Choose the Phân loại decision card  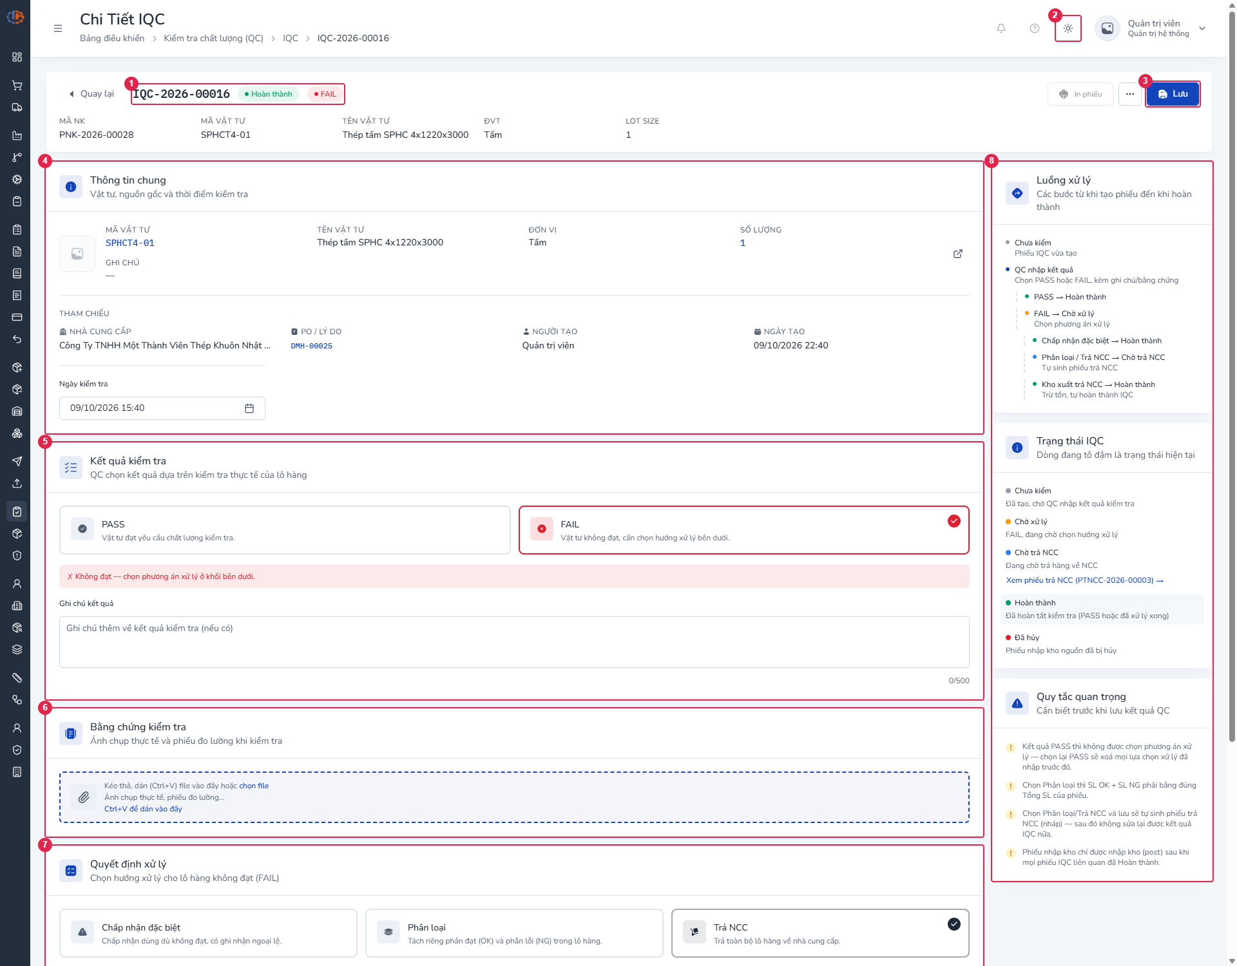(x=514, y=933)
